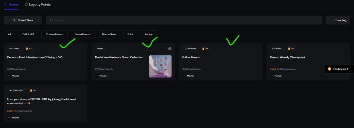Select the Airdrop filter chip

click(x=149, y=34)
